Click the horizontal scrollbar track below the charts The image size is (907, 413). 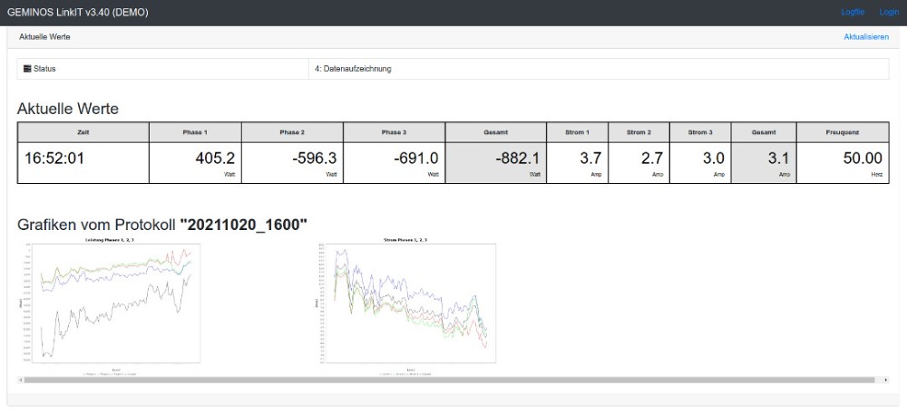coord(453,379)
